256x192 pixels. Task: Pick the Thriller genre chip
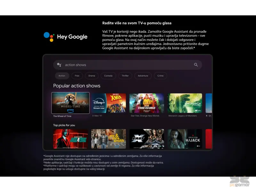point(125,76)
